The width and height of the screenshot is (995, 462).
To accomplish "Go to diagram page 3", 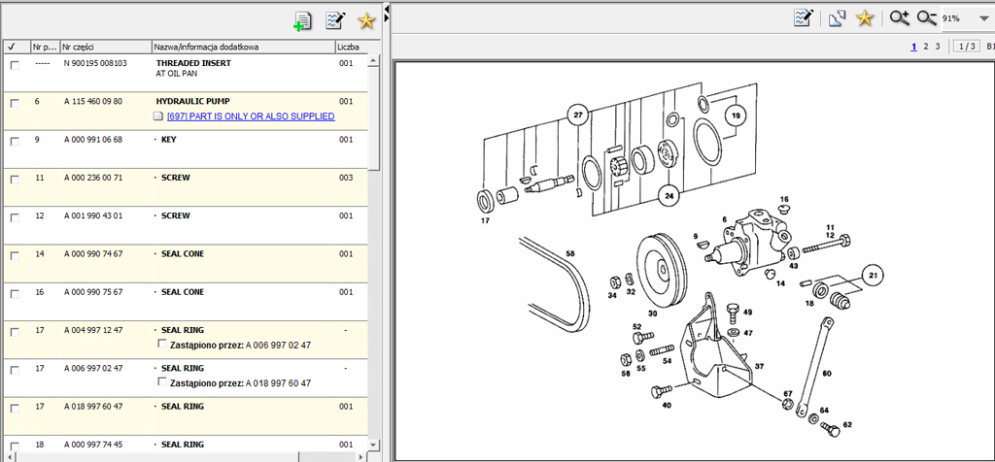I will (937, 46).
